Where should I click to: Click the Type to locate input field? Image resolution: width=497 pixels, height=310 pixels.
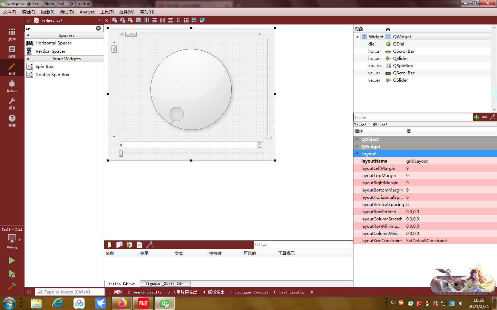pos(69,292)
